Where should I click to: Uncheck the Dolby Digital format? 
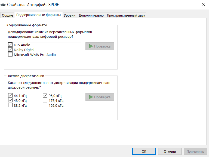click(x=10, y=50)
